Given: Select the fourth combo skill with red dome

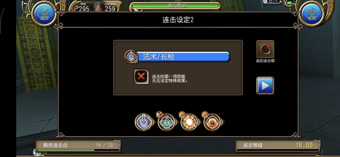Looking at the screenshot, I should 212,122.
